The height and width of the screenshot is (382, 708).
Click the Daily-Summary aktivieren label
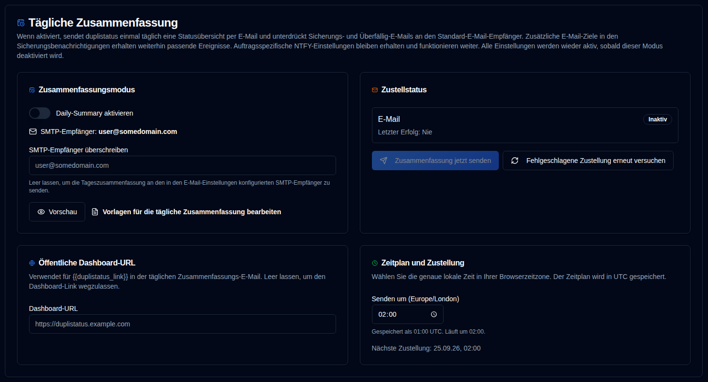pyautogui.click(x=94, y=113)
